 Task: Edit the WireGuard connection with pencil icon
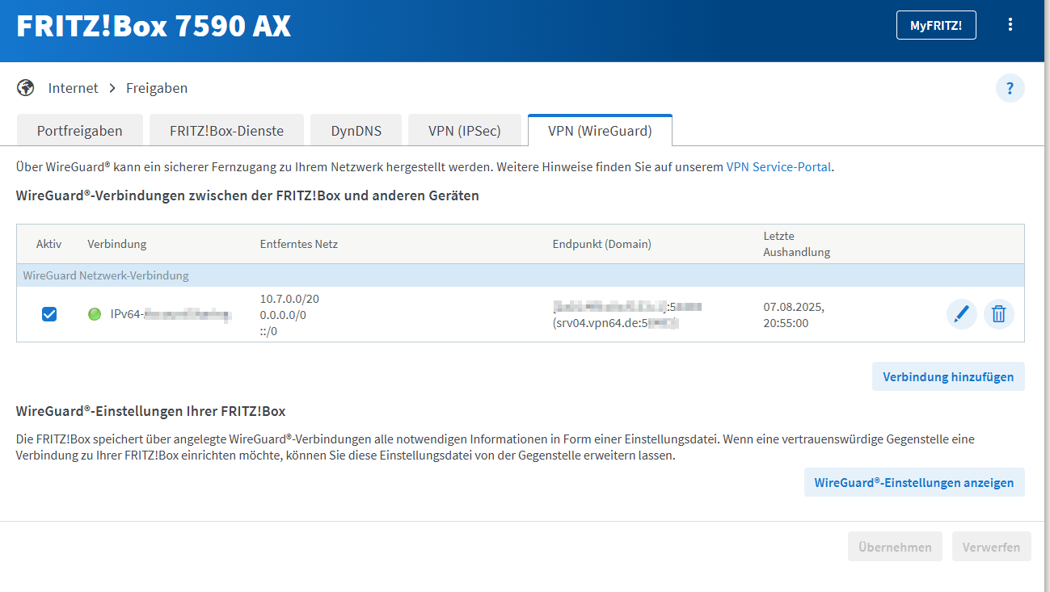(x=961, y=314)
